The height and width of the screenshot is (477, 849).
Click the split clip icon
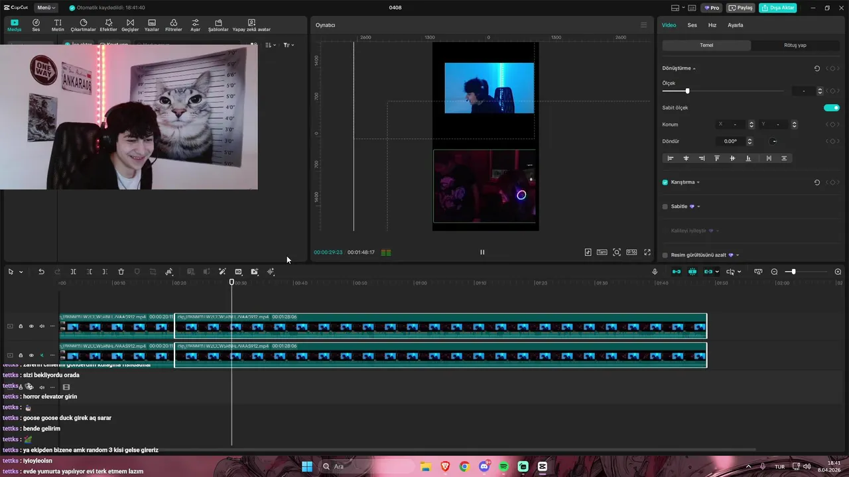[x=73, y=272]
